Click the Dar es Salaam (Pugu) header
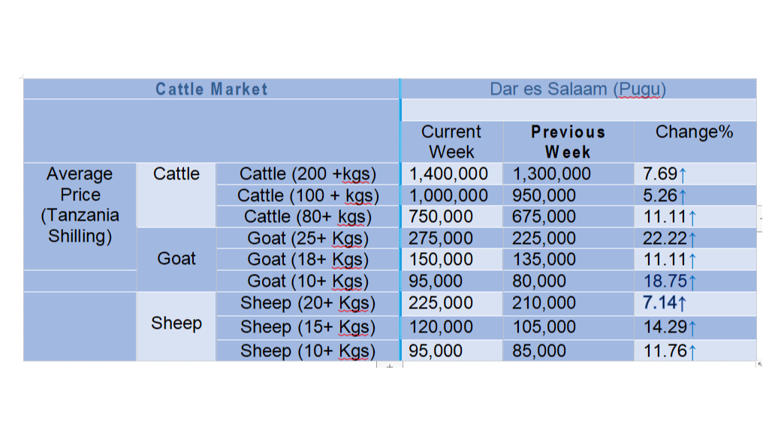 point(578,89)
